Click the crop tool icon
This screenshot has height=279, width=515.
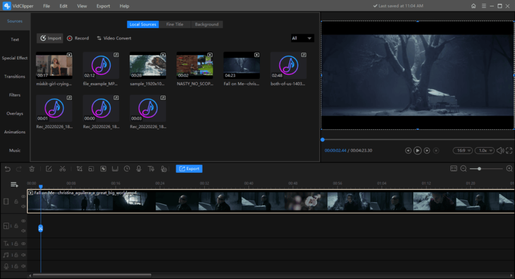pos(79,169)
